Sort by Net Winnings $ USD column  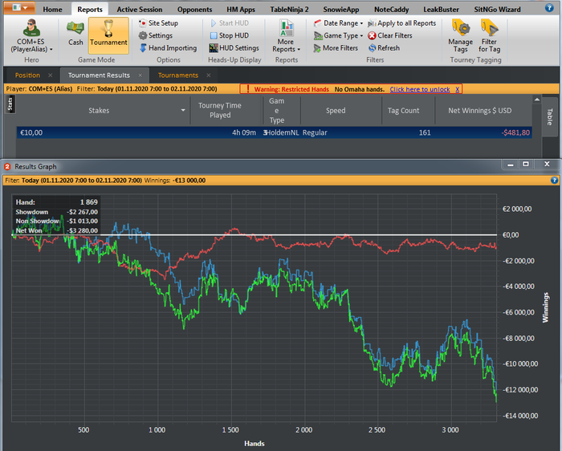coord(480,110)
